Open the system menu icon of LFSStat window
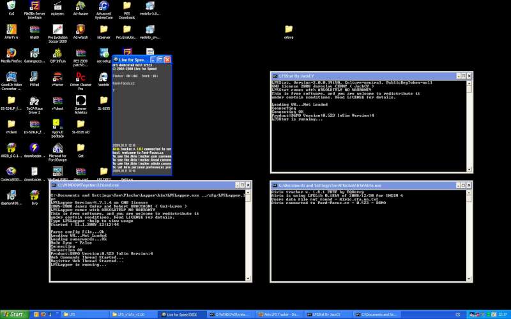Image resolution: width=511 pixels, height=319 pixels. (x=275, y=75)
